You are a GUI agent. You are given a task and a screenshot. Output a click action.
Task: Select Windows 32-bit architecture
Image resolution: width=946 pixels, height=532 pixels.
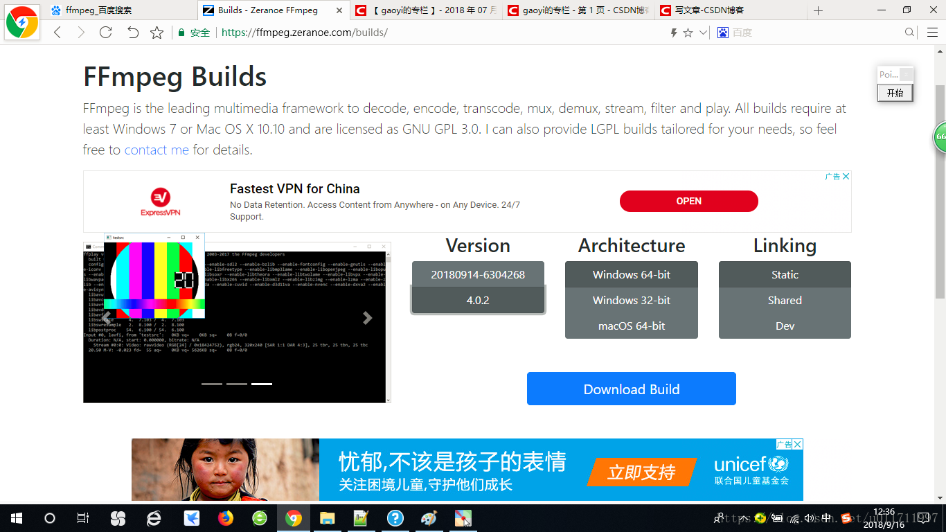pos(632,300)
